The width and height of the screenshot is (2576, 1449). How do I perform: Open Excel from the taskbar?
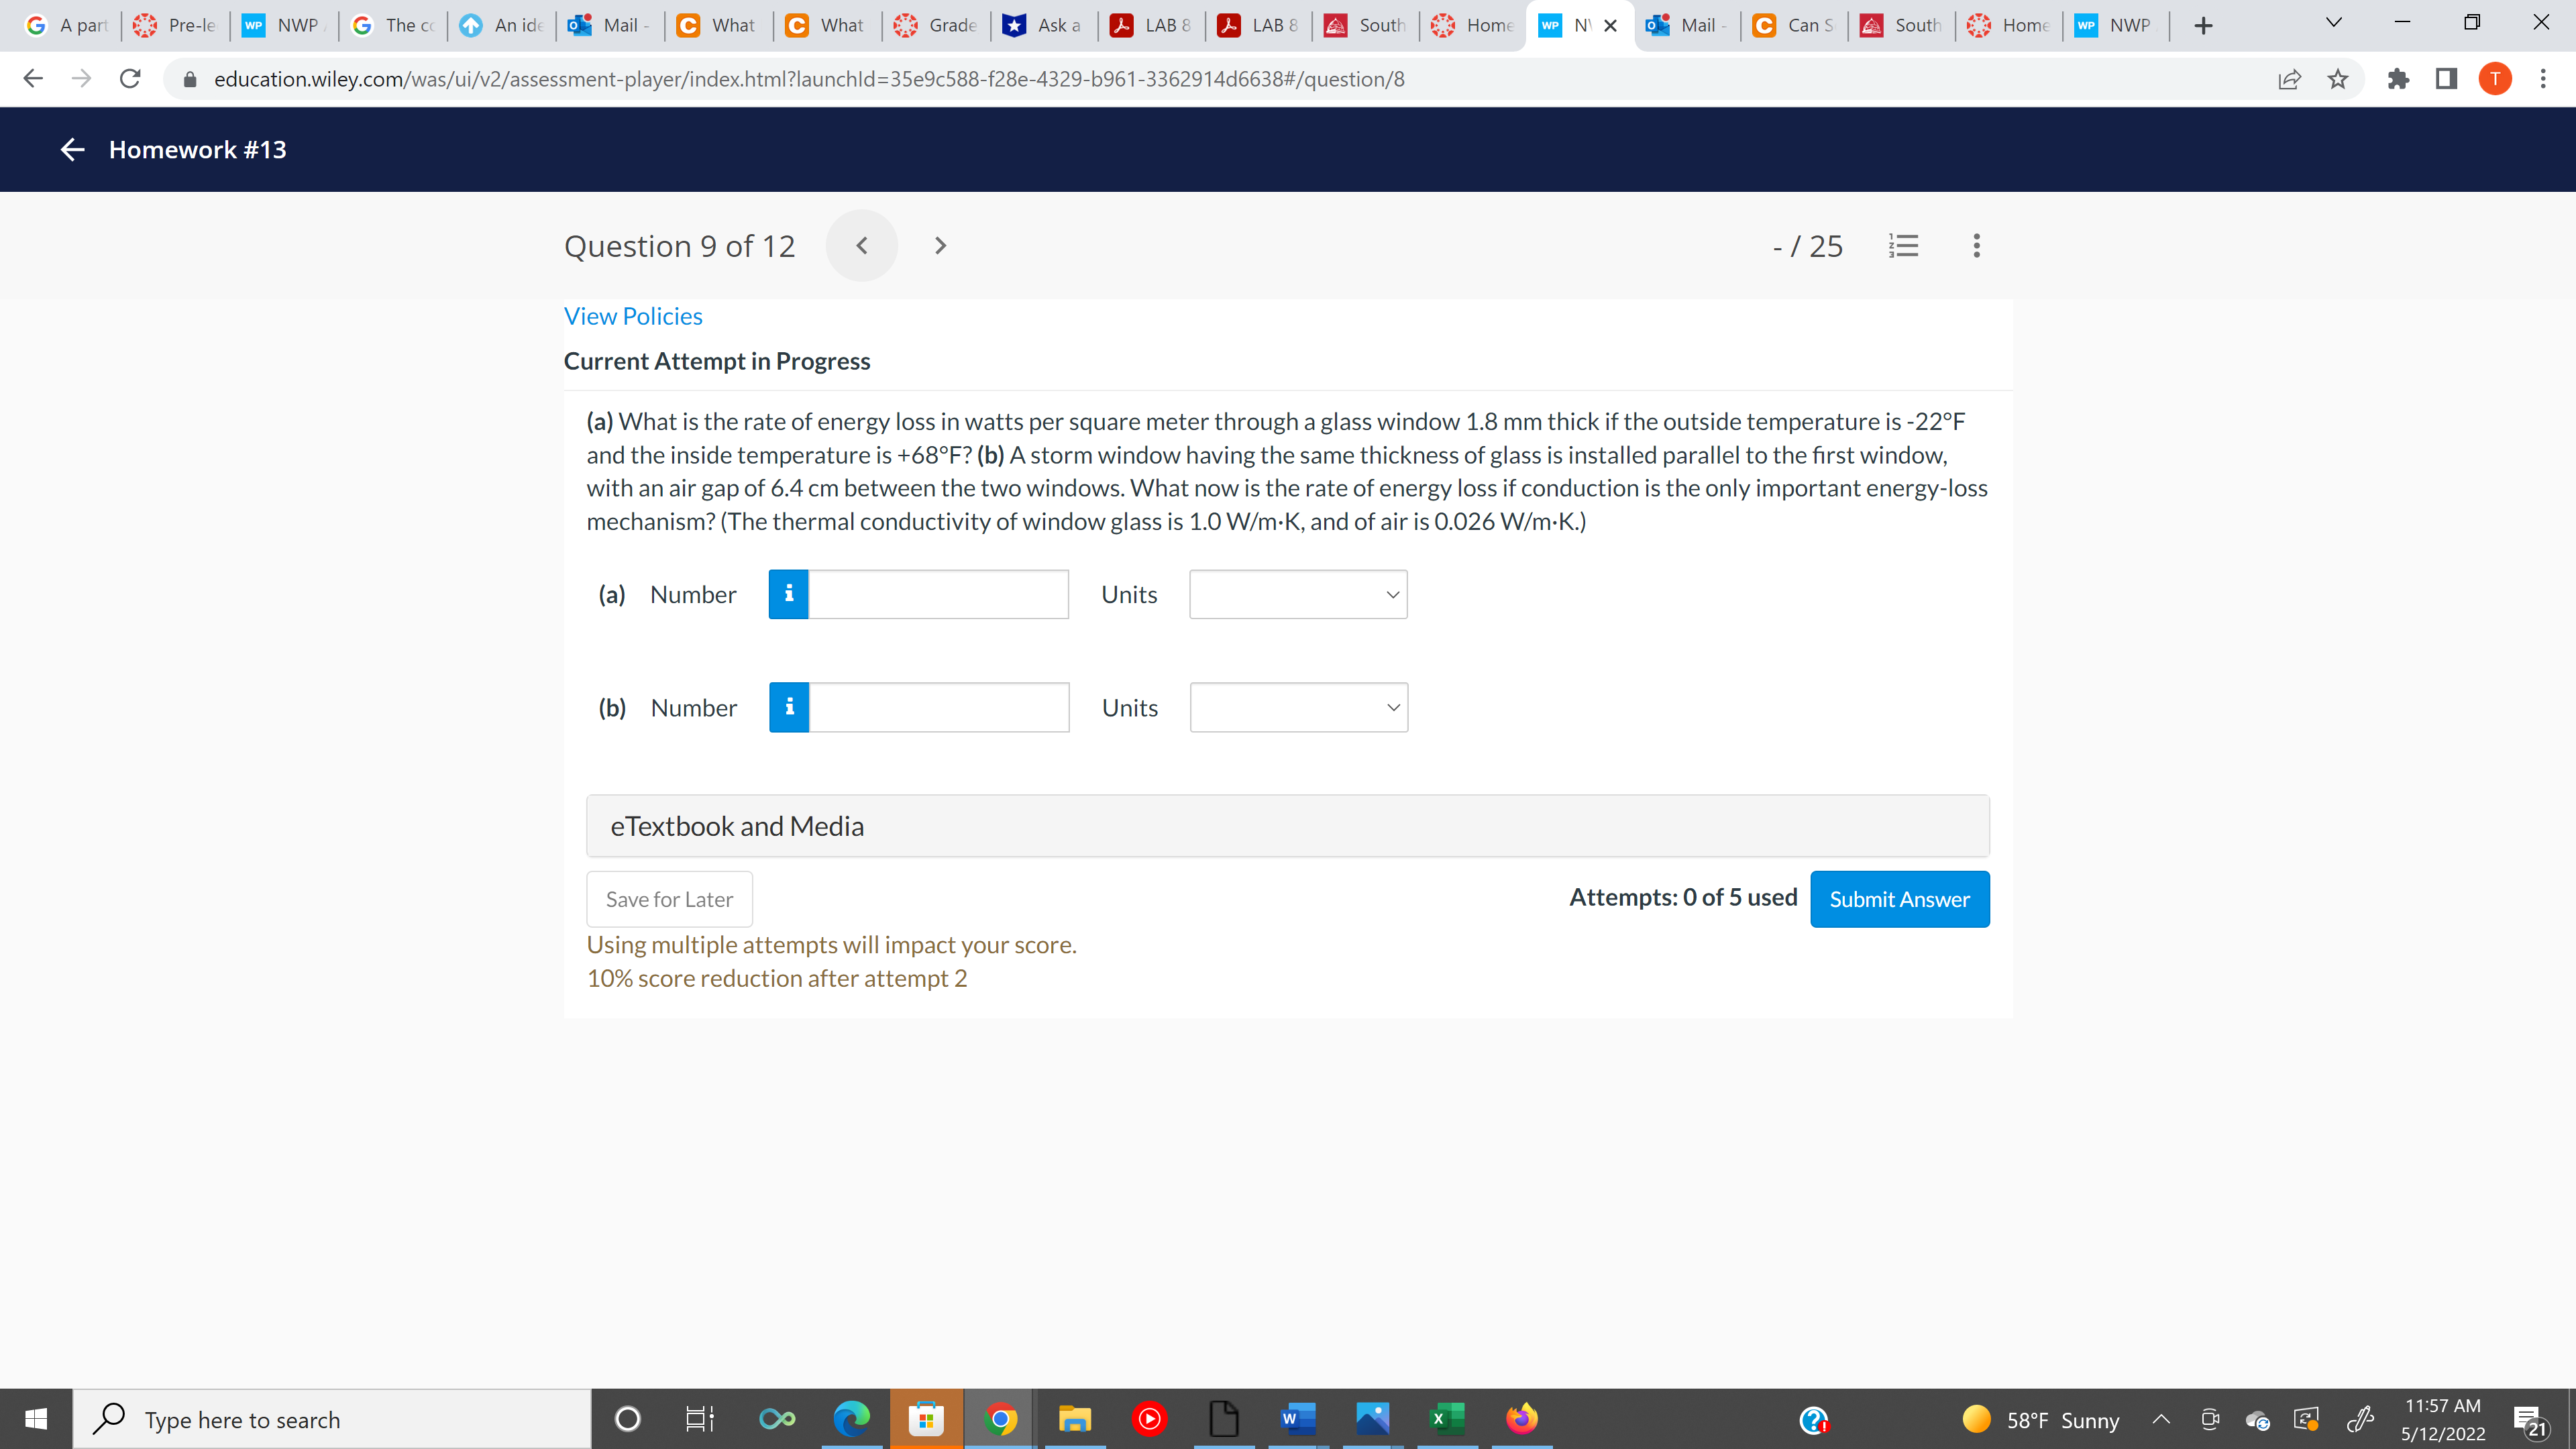click(1446, 1418)
